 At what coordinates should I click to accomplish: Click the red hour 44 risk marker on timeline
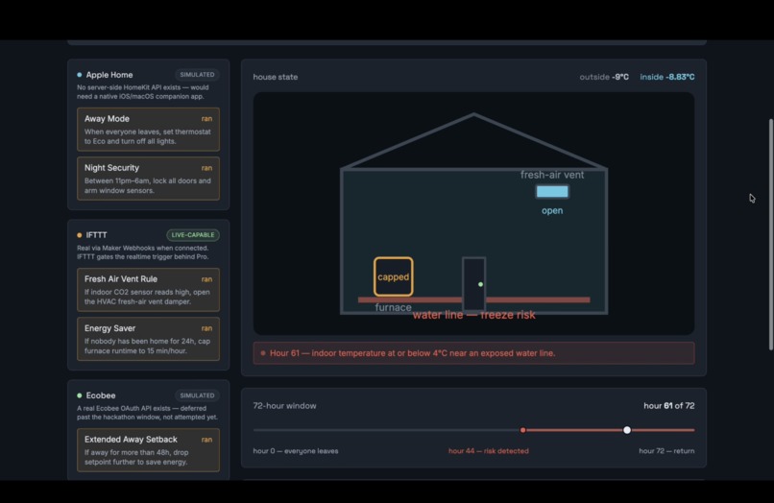(522, 430)
